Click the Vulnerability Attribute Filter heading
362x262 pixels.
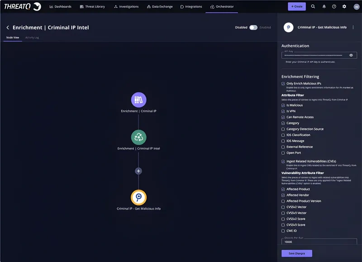302,173
